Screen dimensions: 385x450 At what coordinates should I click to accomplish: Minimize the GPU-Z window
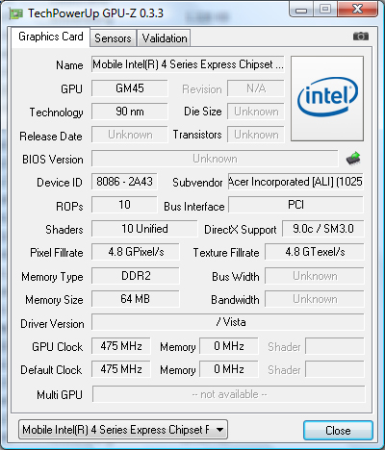300,10
